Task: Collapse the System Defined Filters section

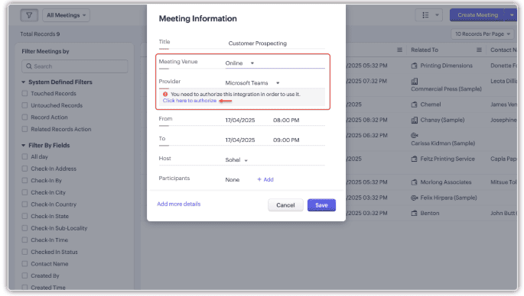Action: (x=24, y=82)
